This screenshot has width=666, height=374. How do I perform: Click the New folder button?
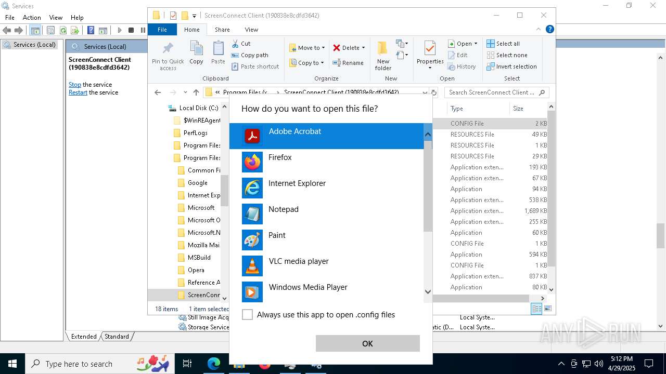[383, 56]
